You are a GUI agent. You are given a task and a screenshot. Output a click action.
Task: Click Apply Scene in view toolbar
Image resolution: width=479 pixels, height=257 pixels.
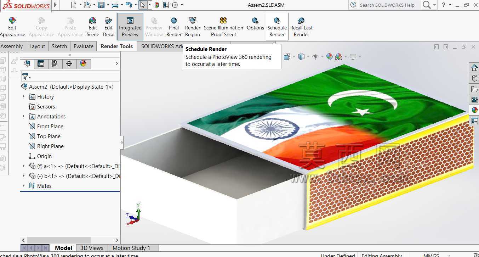[339, 57]
